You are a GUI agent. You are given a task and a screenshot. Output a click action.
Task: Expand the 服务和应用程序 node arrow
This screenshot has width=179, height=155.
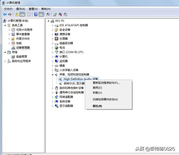5,61
